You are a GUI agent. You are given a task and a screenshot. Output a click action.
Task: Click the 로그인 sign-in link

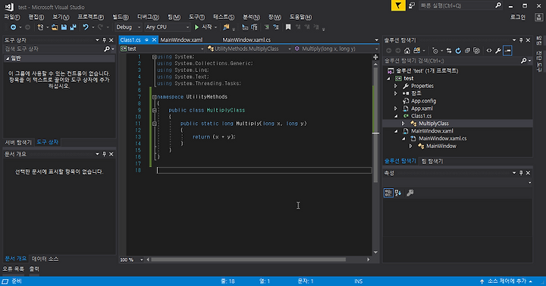click(517, 17)
